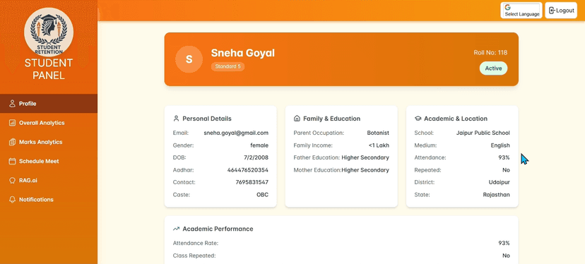Click the Aadhar number 464476520354
Screen dimensions: 585x264
(x=248, y=170)
